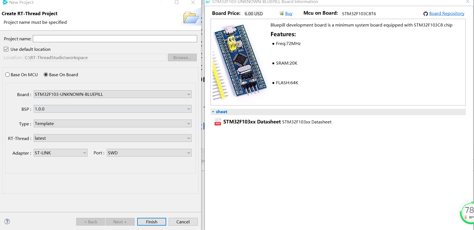
Task: Click the shopping cart Buy icon
Action: tap(282, 14)
